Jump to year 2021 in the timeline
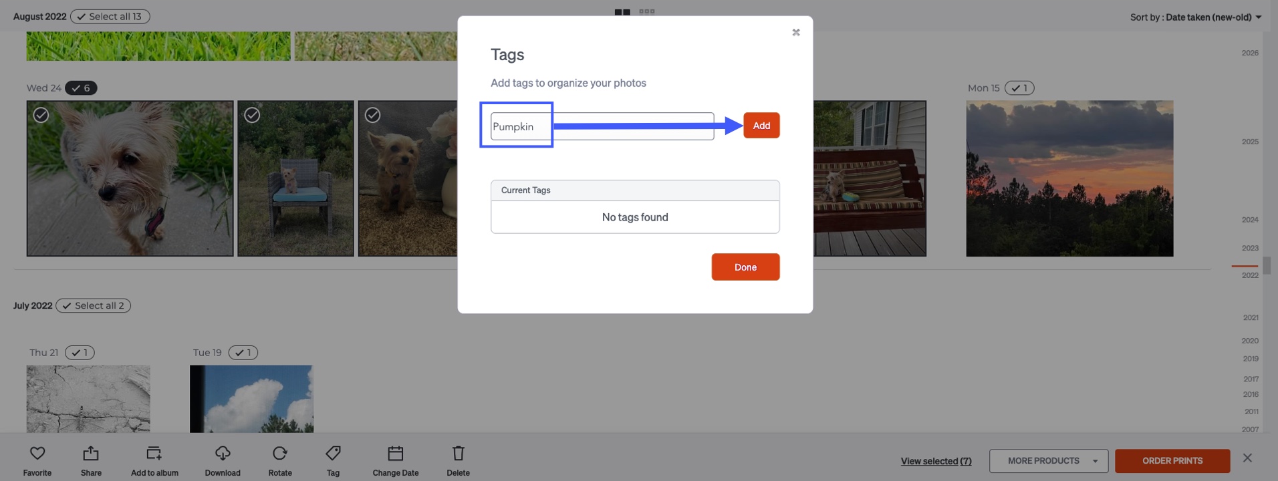 1250,318
